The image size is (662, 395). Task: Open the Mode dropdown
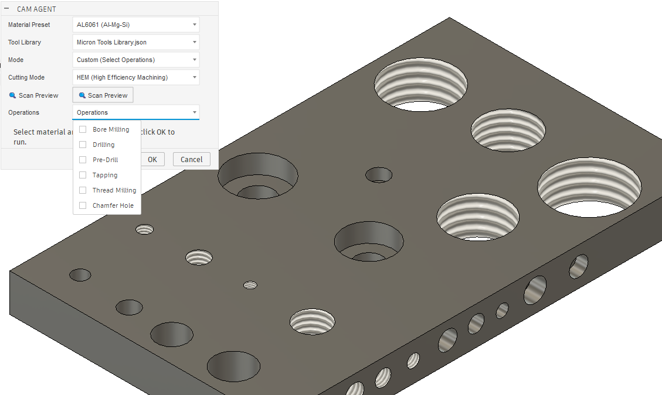pyautogui.click(x=136, y=60)
